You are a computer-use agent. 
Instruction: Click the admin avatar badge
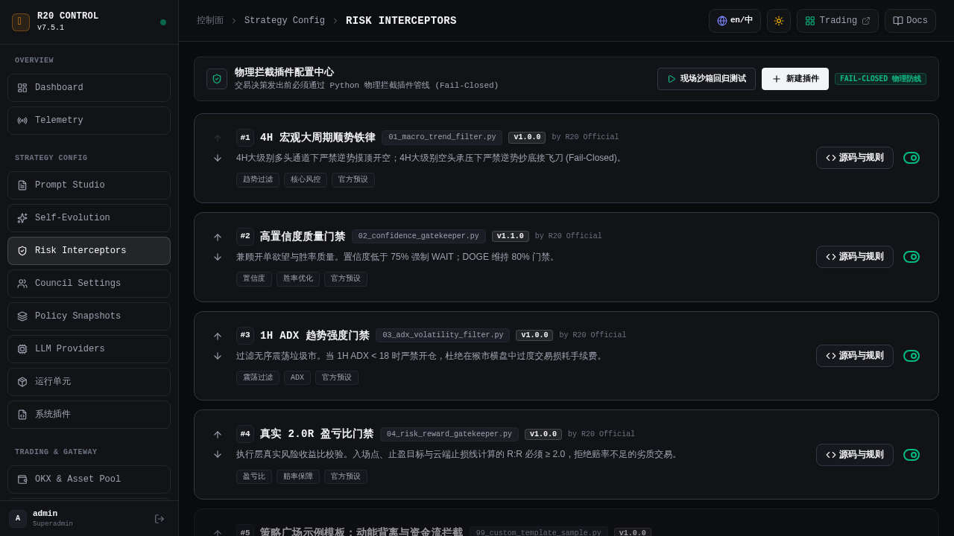[x=18, y=519]
